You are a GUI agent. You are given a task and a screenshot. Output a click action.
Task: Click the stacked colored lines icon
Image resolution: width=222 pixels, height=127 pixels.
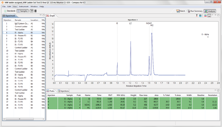coord(205,16)
